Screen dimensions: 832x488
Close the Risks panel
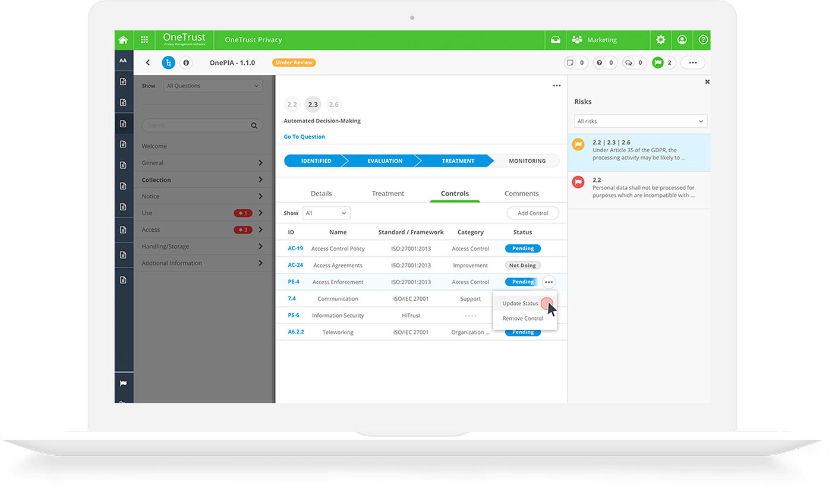click(x=707, y=82)
